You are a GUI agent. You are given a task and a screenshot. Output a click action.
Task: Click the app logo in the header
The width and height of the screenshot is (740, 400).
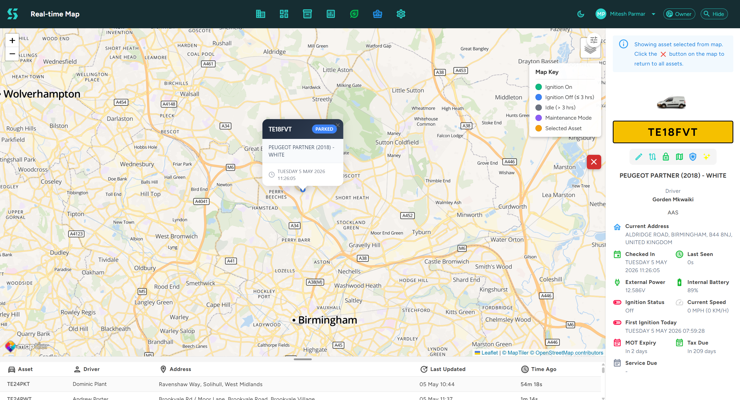[x=13, y=14]
